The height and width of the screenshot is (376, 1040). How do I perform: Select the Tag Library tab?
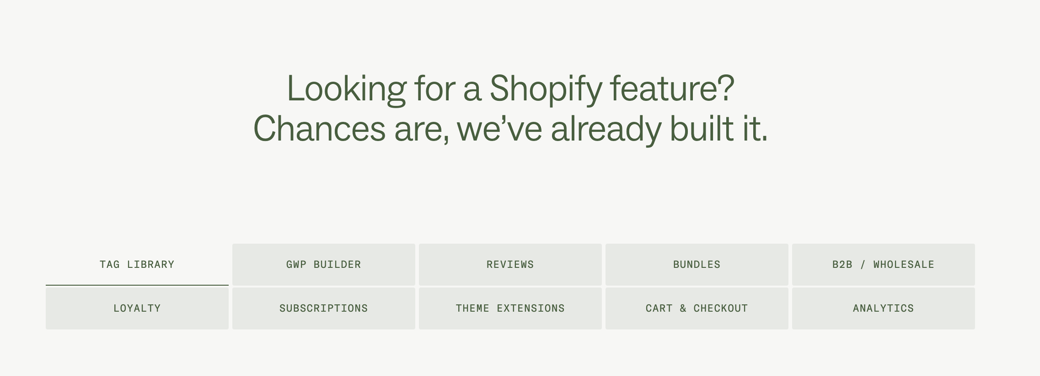coord(137,265)
